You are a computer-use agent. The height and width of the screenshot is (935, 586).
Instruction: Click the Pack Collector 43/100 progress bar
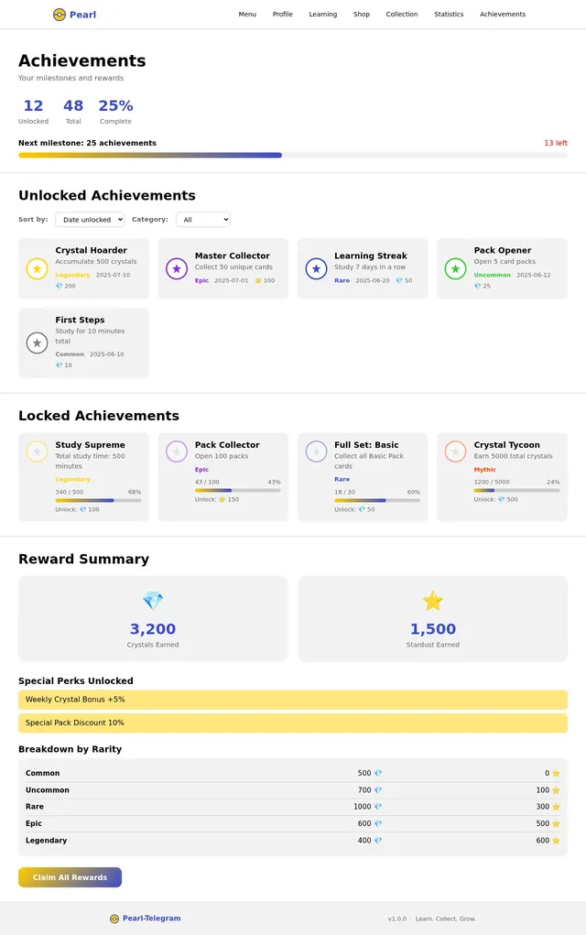238,490
